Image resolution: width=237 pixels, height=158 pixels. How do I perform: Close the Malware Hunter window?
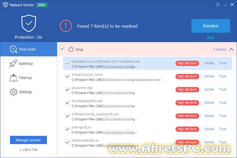232,5
